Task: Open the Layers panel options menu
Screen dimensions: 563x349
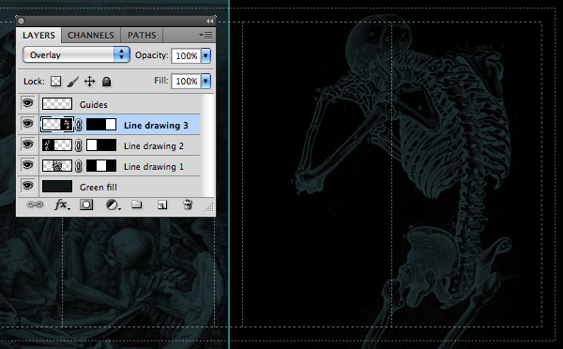Action: [205, 36]
